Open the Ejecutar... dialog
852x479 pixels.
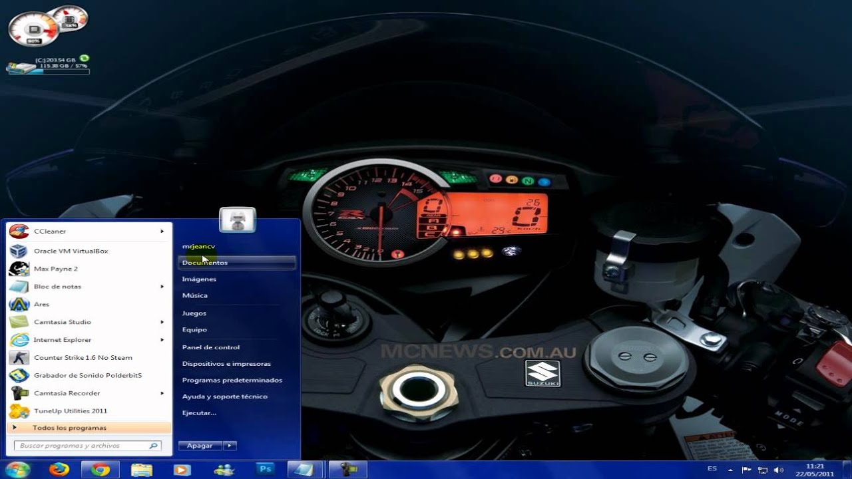(x=199, y=413)
